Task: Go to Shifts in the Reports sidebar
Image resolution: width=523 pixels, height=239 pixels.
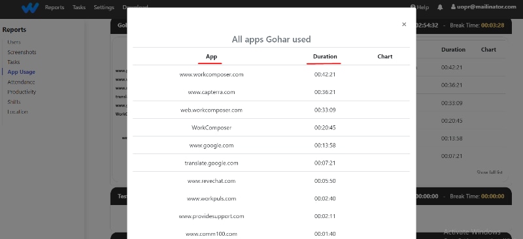Action: [x=14, y=102]
